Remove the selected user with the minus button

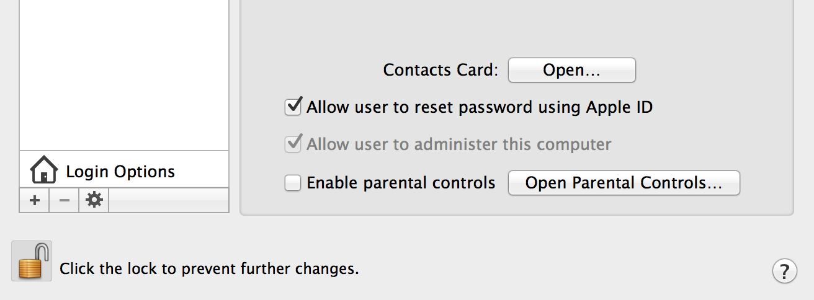tap(64, 200)
